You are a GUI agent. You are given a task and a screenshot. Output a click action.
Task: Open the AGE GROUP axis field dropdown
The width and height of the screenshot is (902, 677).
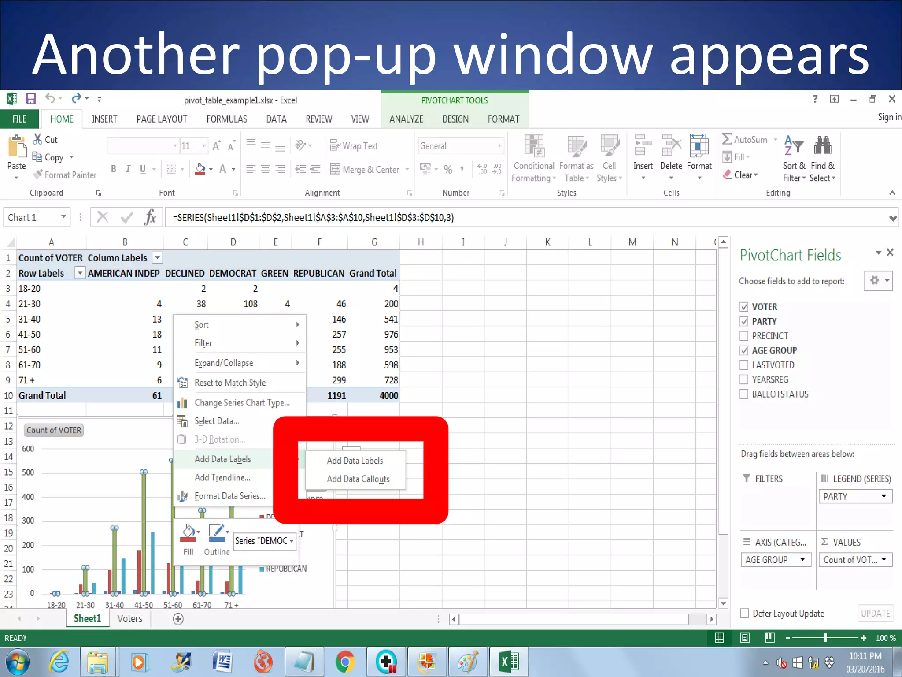(802, 559)
